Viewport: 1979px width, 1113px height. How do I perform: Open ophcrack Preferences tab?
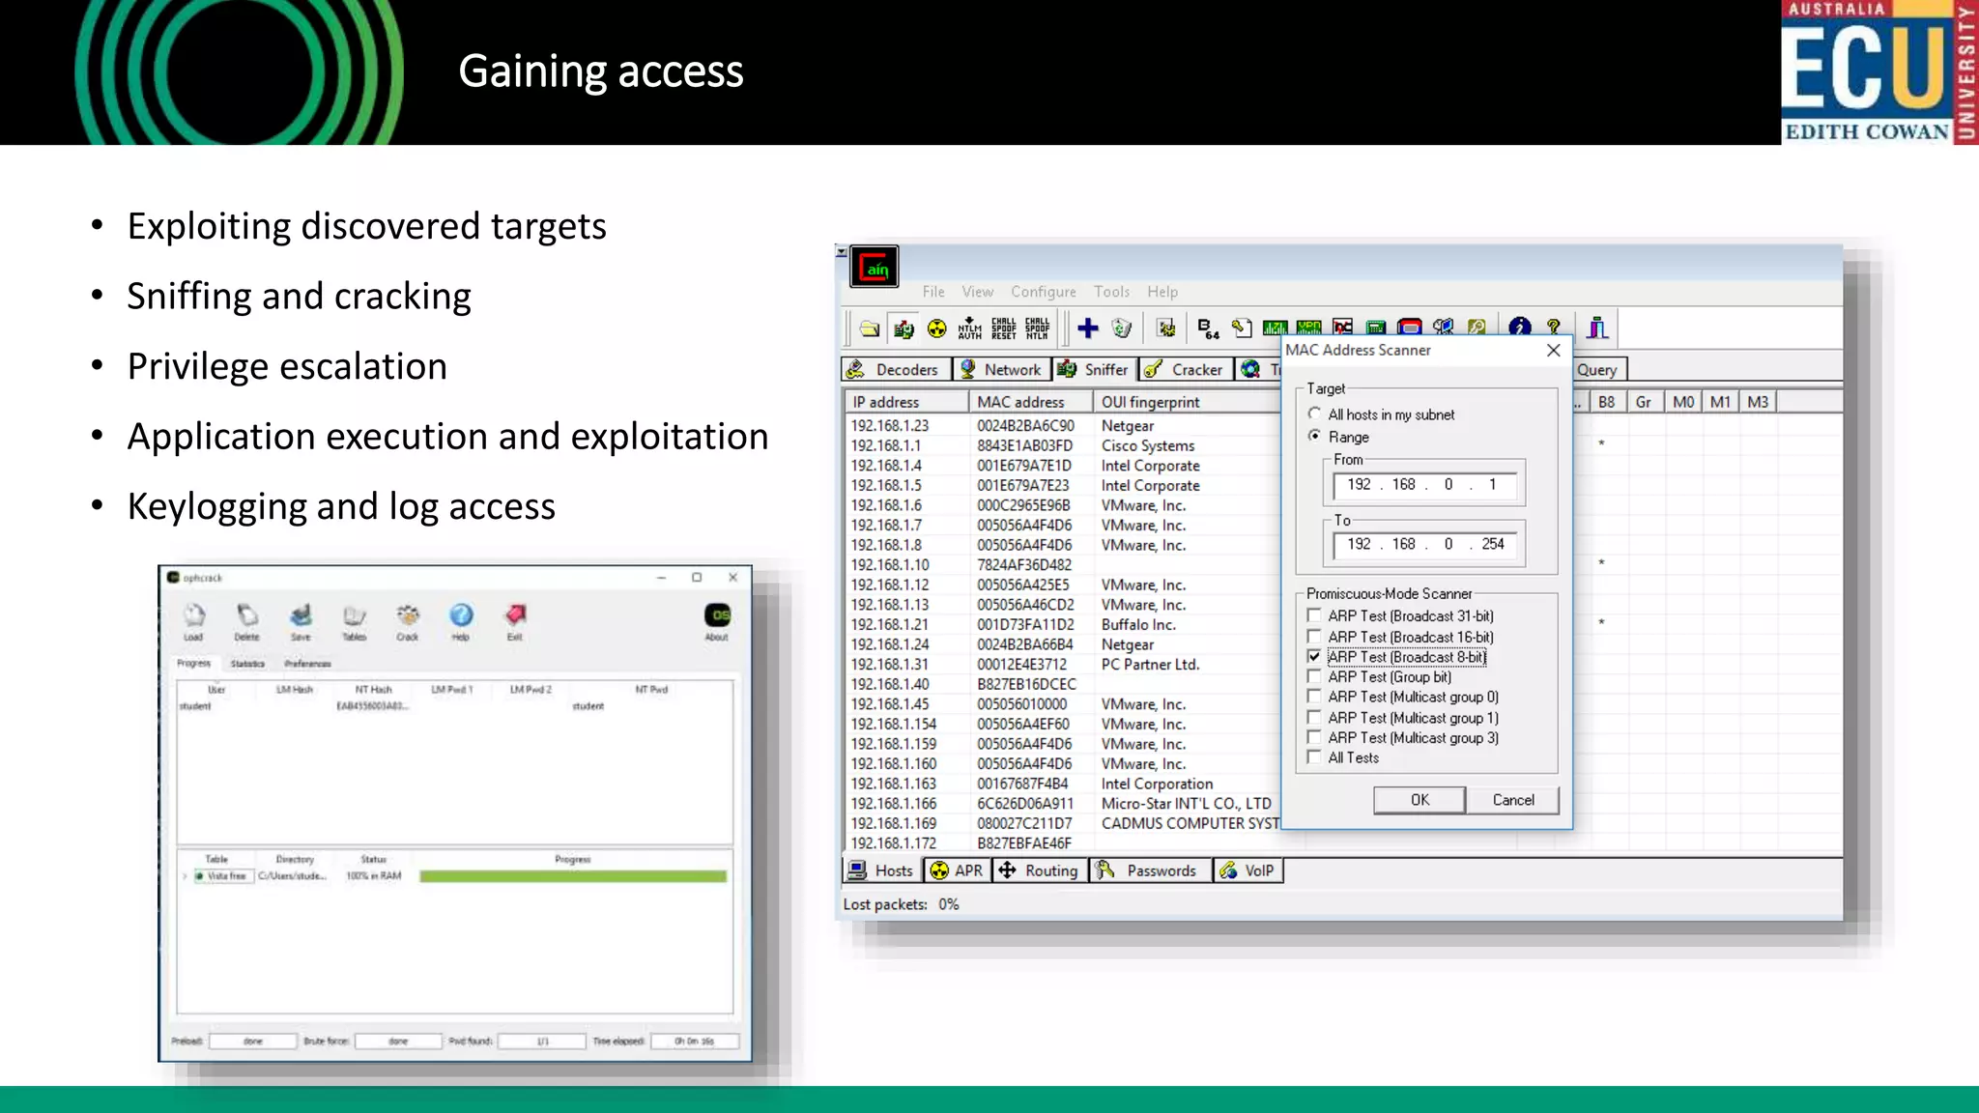307,664
